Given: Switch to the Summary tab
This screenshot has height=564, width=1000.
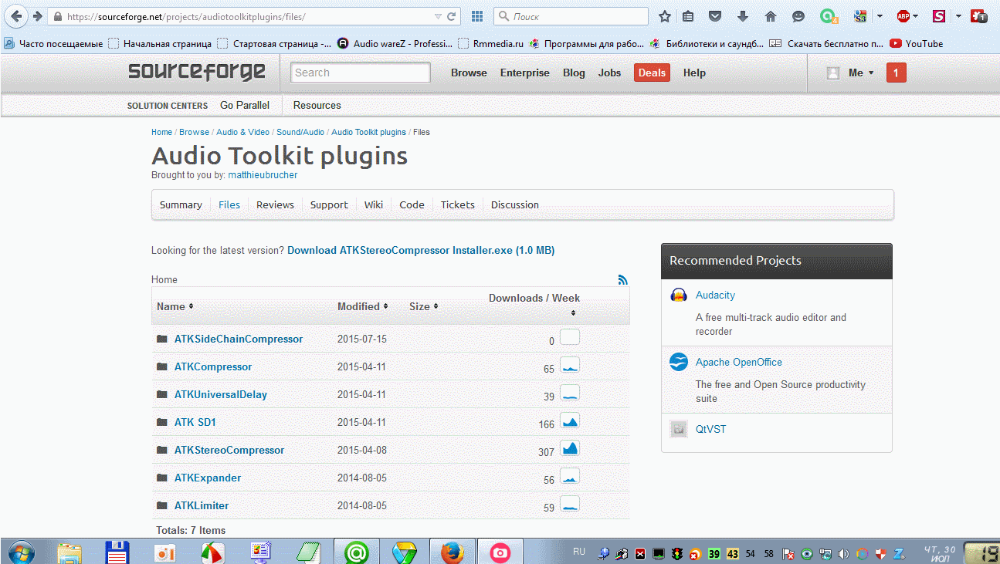Looking at the screenshot, I should point(181,204).
